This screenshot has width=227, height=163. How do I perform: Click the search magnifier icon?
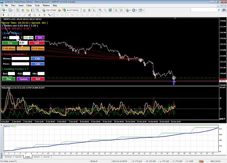[219, 10]
